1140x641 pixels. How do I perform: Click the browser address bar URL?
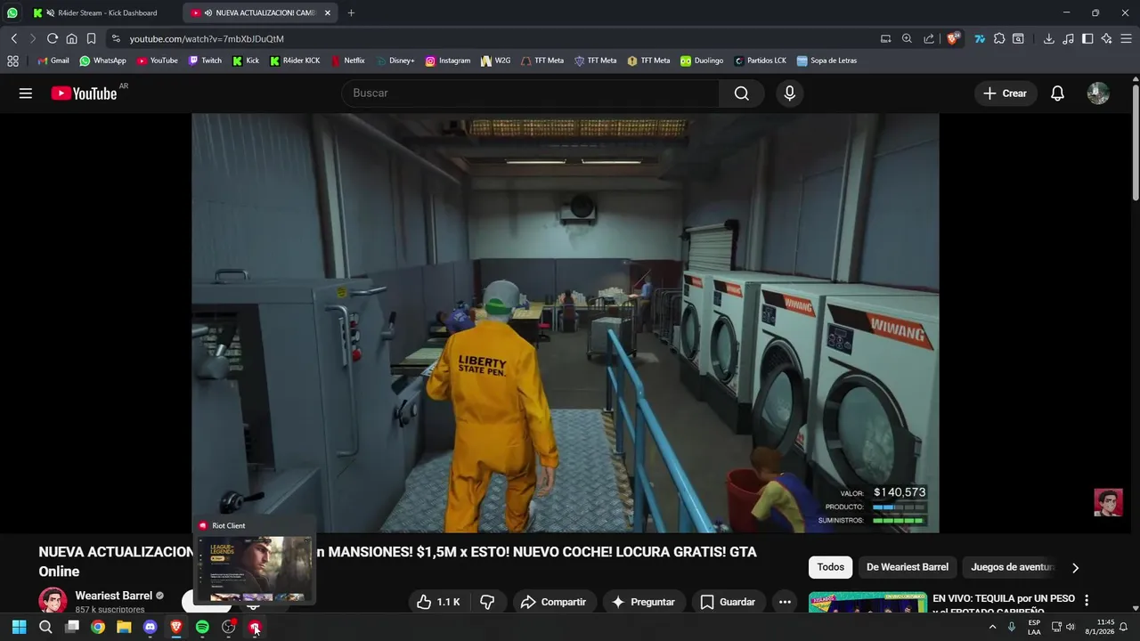[x=207, y=38]
